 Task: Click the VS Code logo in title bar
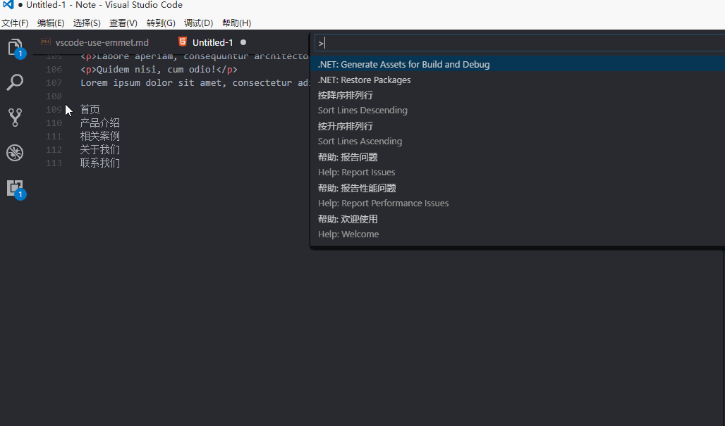coord(8,5)
